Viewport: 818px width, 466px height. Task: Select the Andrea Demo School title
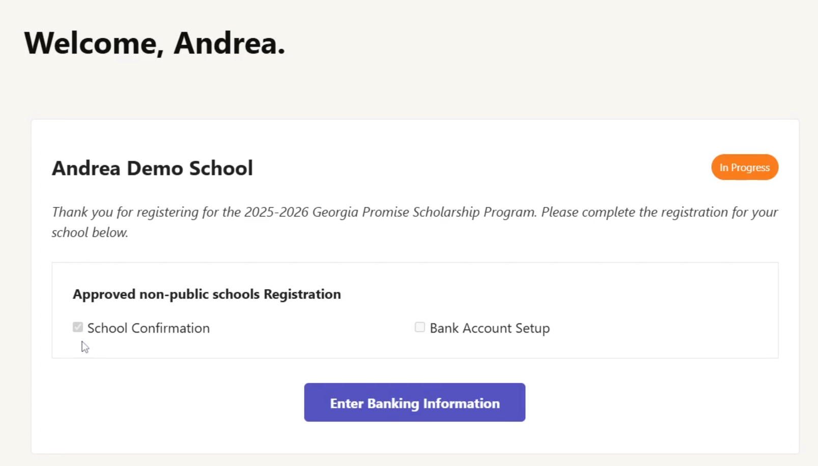[x=152, y=168]
